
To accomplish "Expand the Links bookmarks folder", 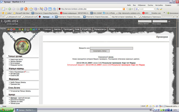I will tap(9, 13).
